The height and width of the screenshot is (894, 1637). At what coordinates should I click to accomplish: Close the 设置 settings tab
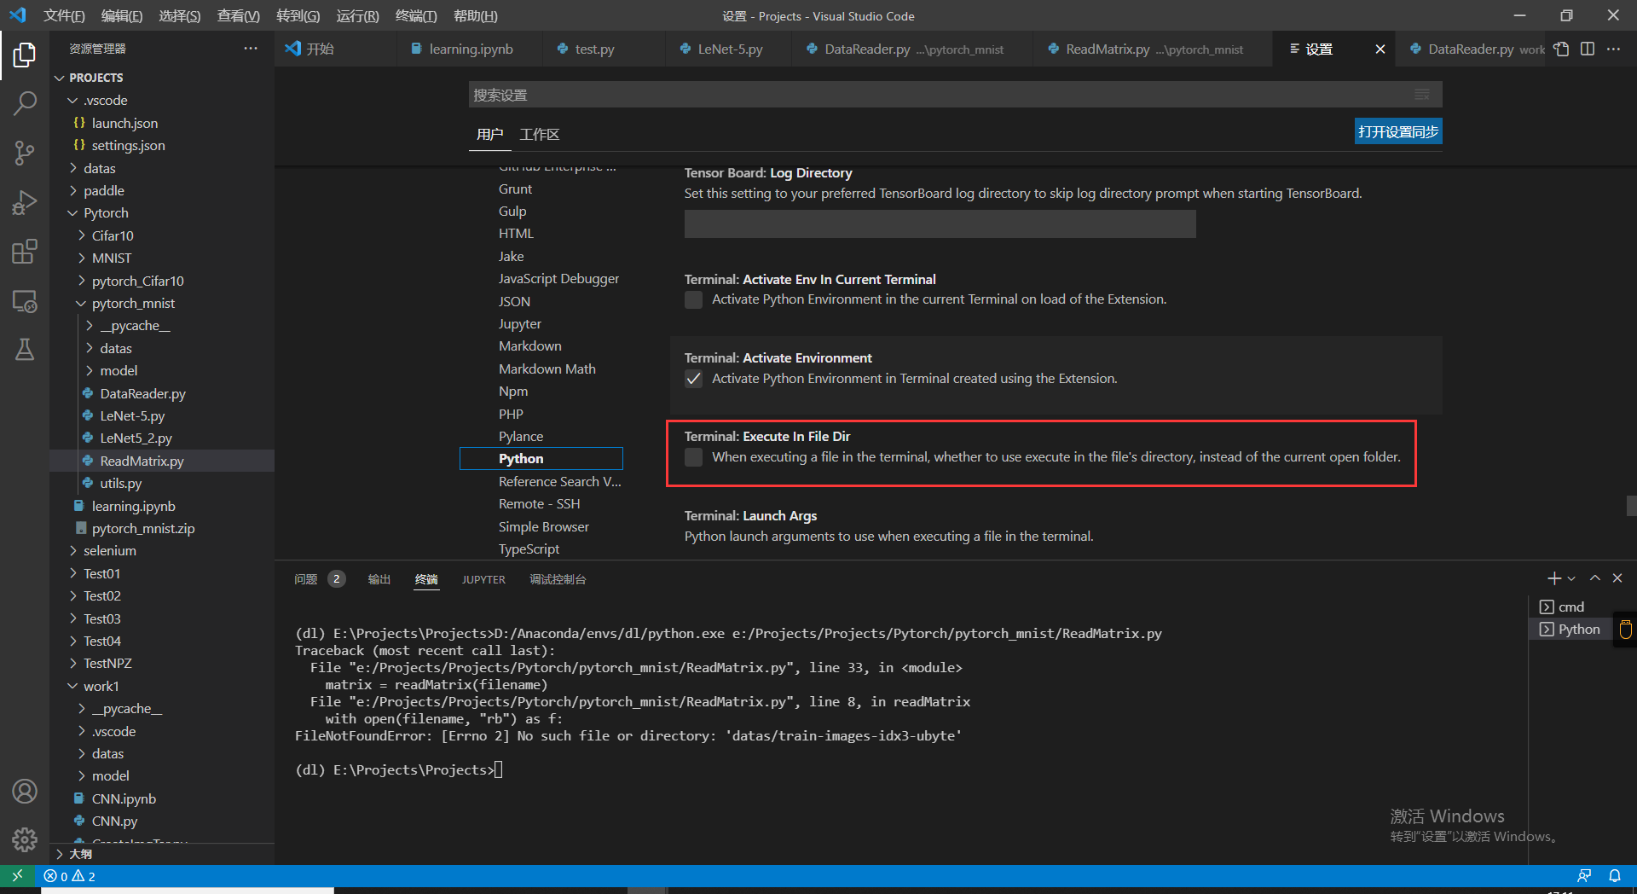click(1380, 49)
